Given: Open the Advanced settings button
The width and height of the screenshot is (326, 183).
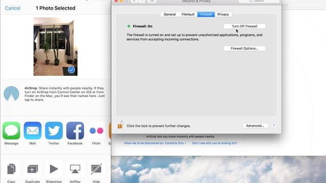Looking at the screenshot, I should 255,126.
